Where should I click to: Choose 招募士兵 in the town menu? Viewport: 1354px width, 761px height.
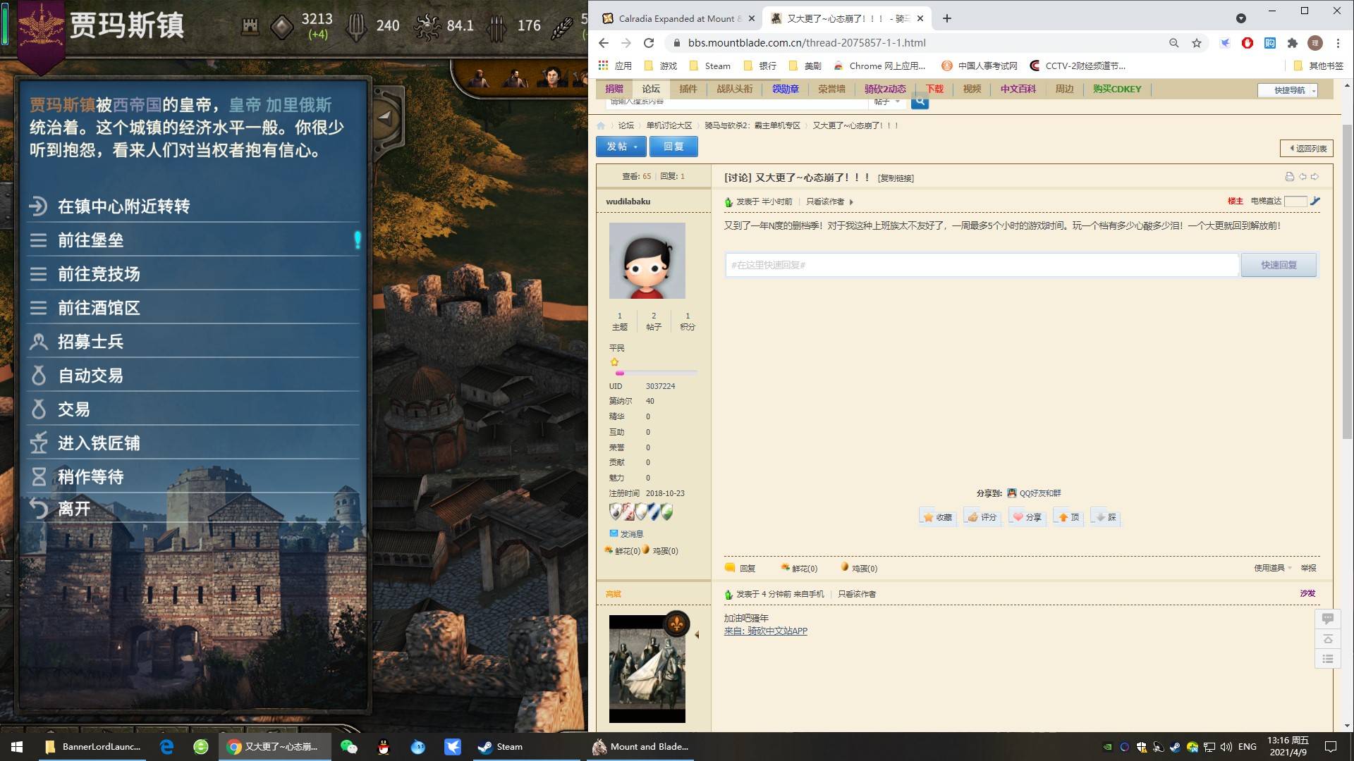[192, 342]
